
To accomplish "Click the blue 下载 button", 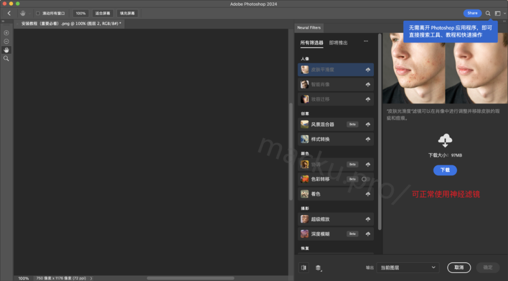I will (445, 170).
